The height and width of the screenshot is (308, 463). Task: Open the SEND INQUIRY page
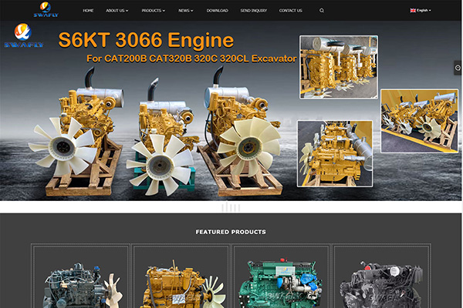click(x=254, y=11)
